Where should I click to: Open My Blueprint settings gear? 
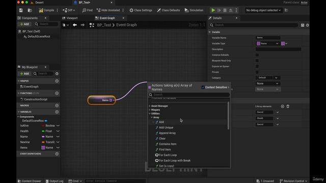click(57, 74)
